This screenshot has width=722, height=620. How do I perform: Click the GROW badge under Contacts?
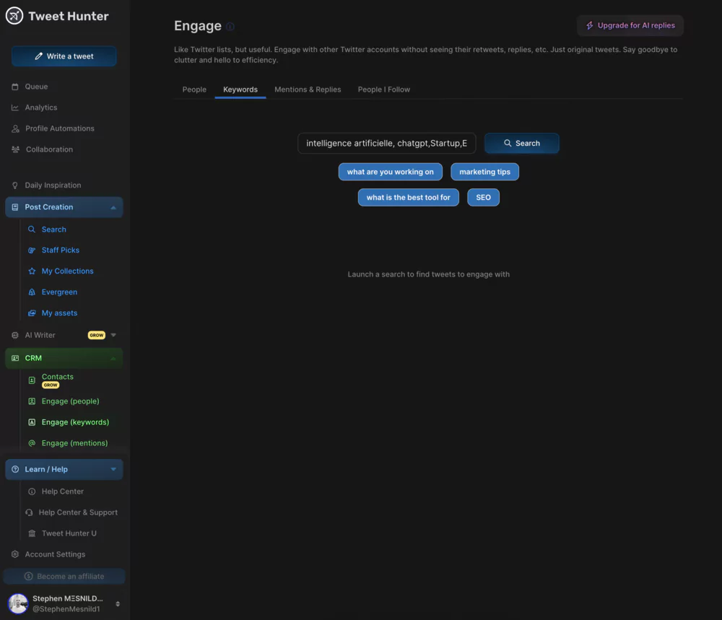[x=51, y=385]
